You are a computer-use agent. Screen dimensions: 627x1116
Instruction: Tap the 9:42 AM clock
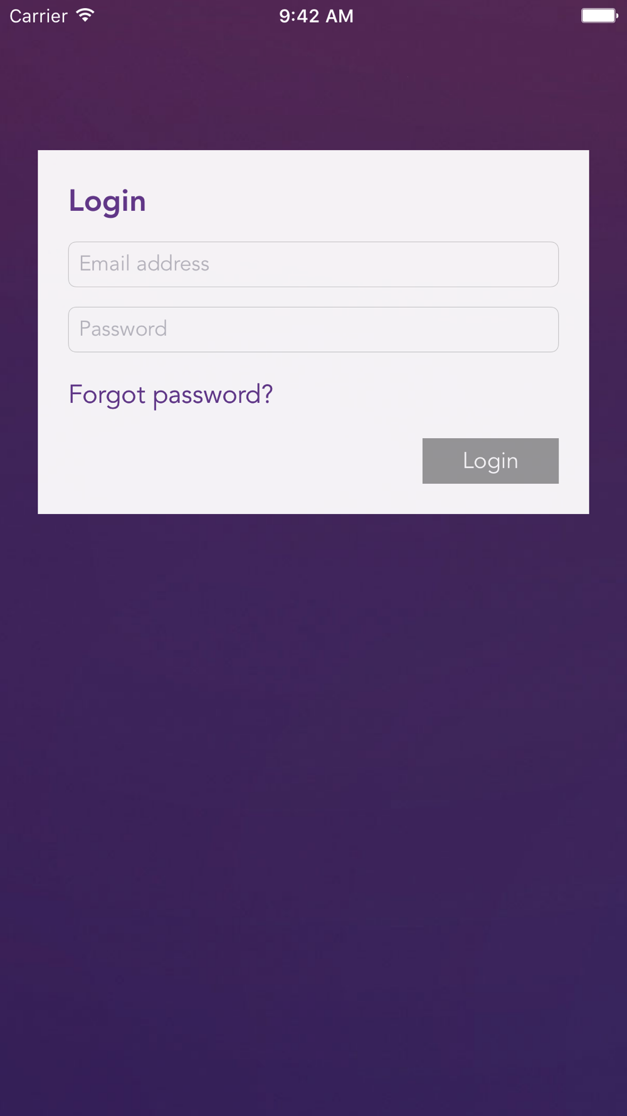click(x=316, y=16)
